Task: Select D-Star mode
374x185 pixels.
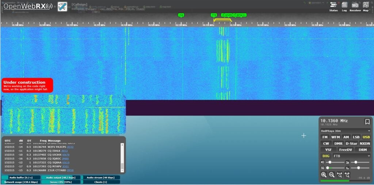Action: pos(351,143)
